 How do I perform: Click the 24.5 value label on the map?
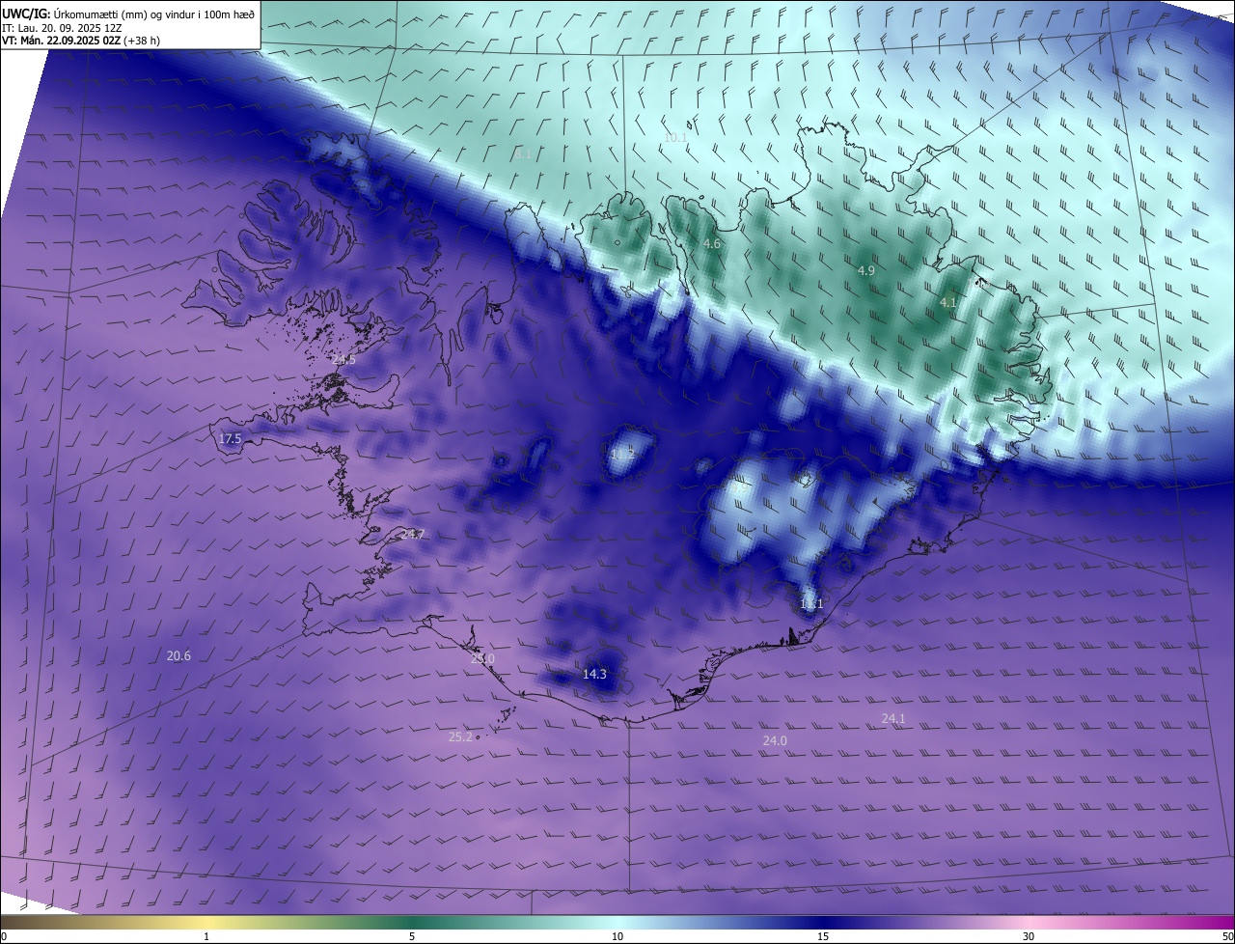[x=343, y=360]
